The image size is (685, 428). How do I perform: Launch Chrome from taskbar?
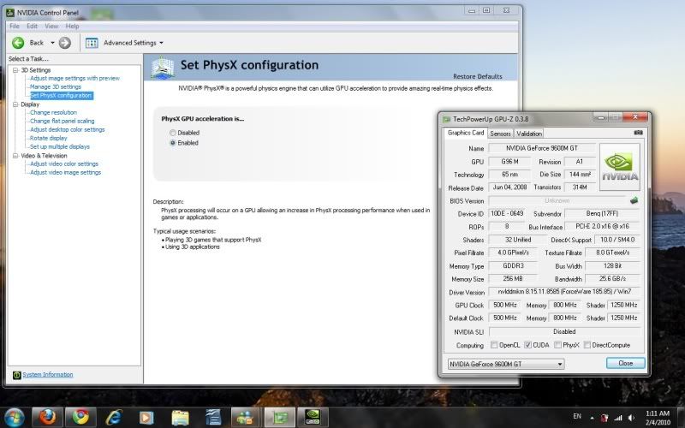coord(80,418)
